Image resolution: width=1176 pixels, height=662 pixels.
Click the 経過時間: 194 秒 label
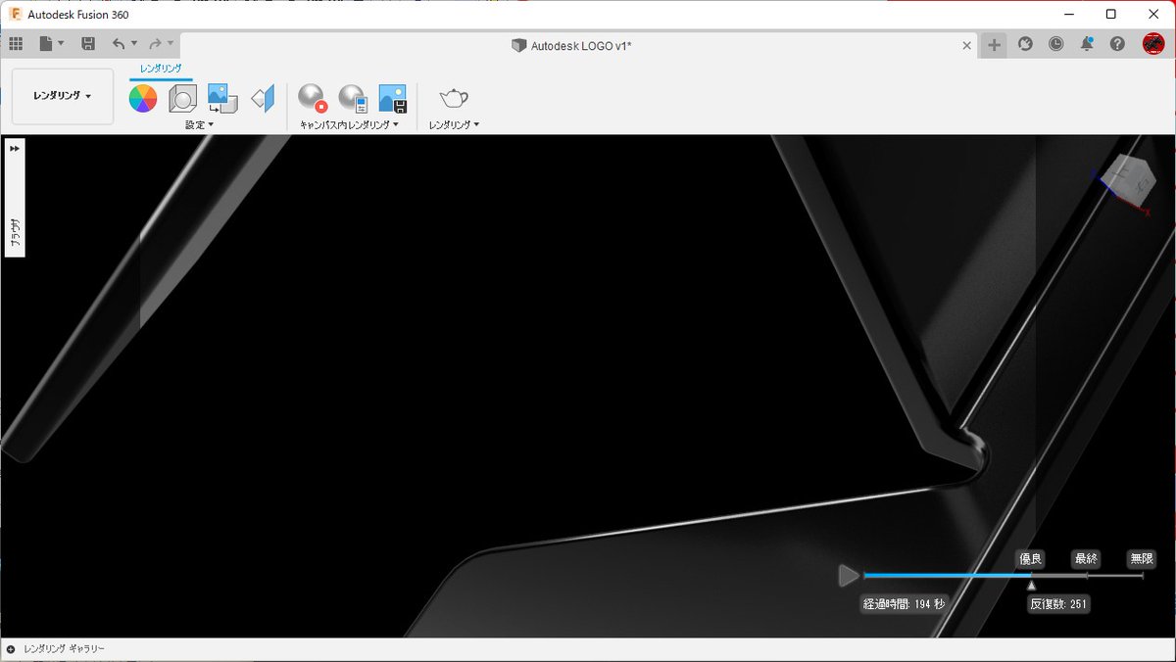(x=904, y=604)
